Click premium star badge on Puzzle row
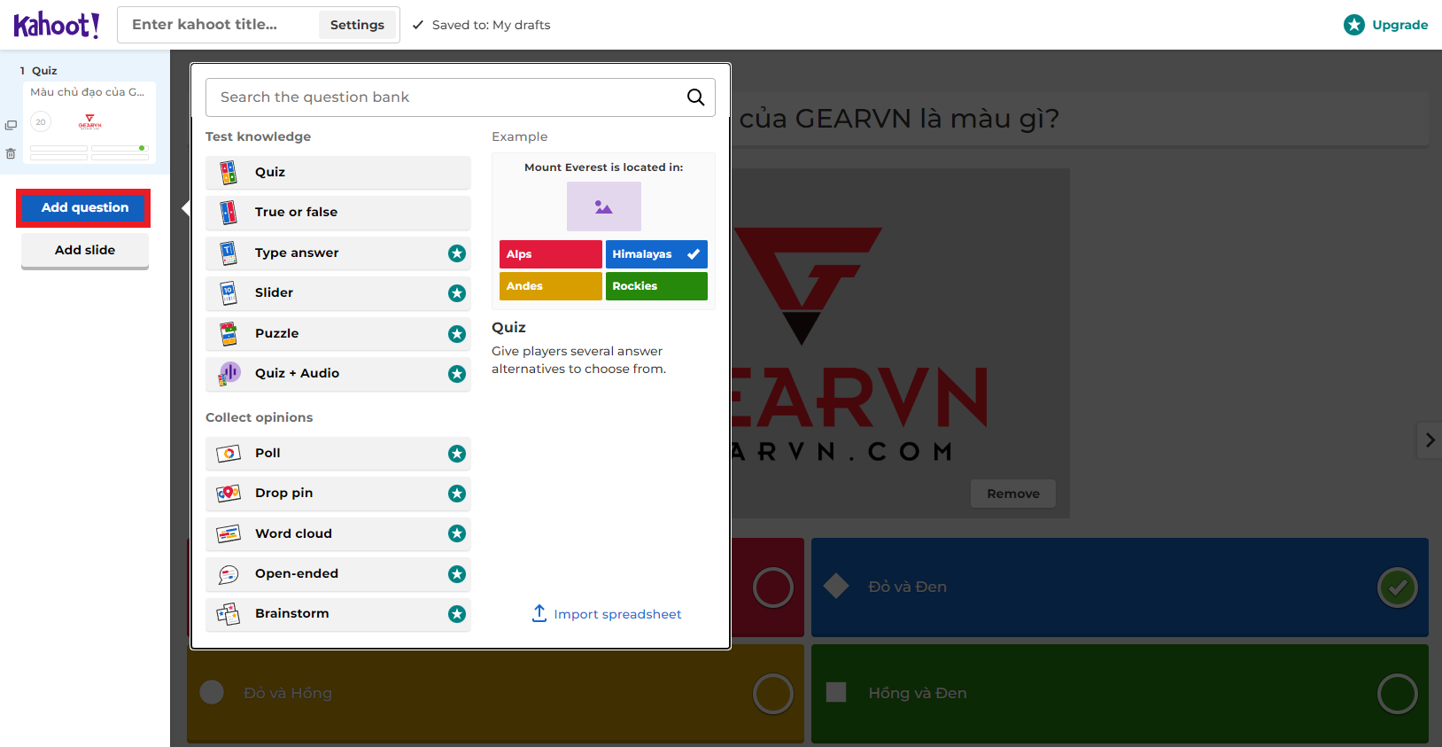The image size is (1442, 747). pyautogui.click(x=457, y=334)
